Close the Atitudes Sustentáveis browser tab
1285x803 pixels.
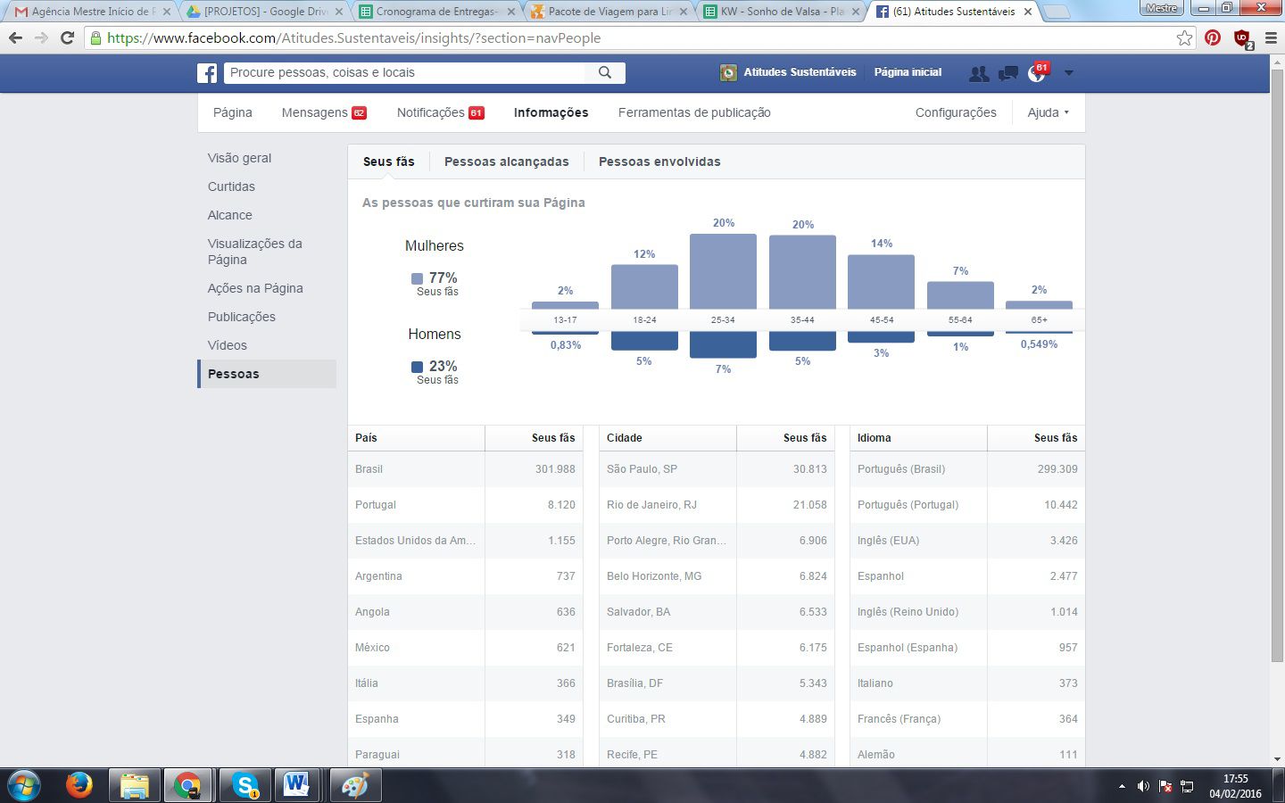pos(1028,12)
